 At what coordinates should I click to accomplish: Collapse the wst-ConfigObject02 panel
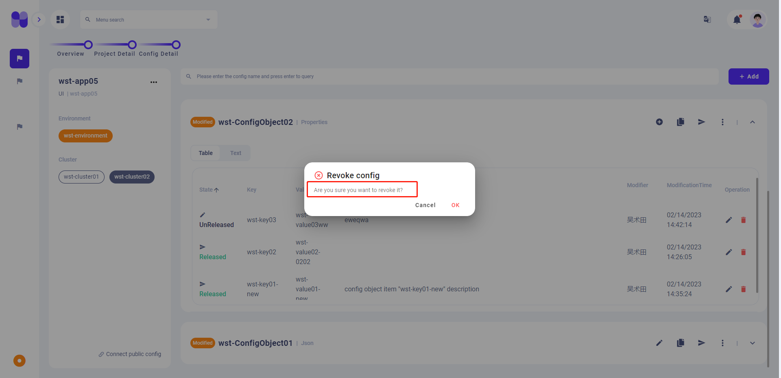[x=753, y=122]
